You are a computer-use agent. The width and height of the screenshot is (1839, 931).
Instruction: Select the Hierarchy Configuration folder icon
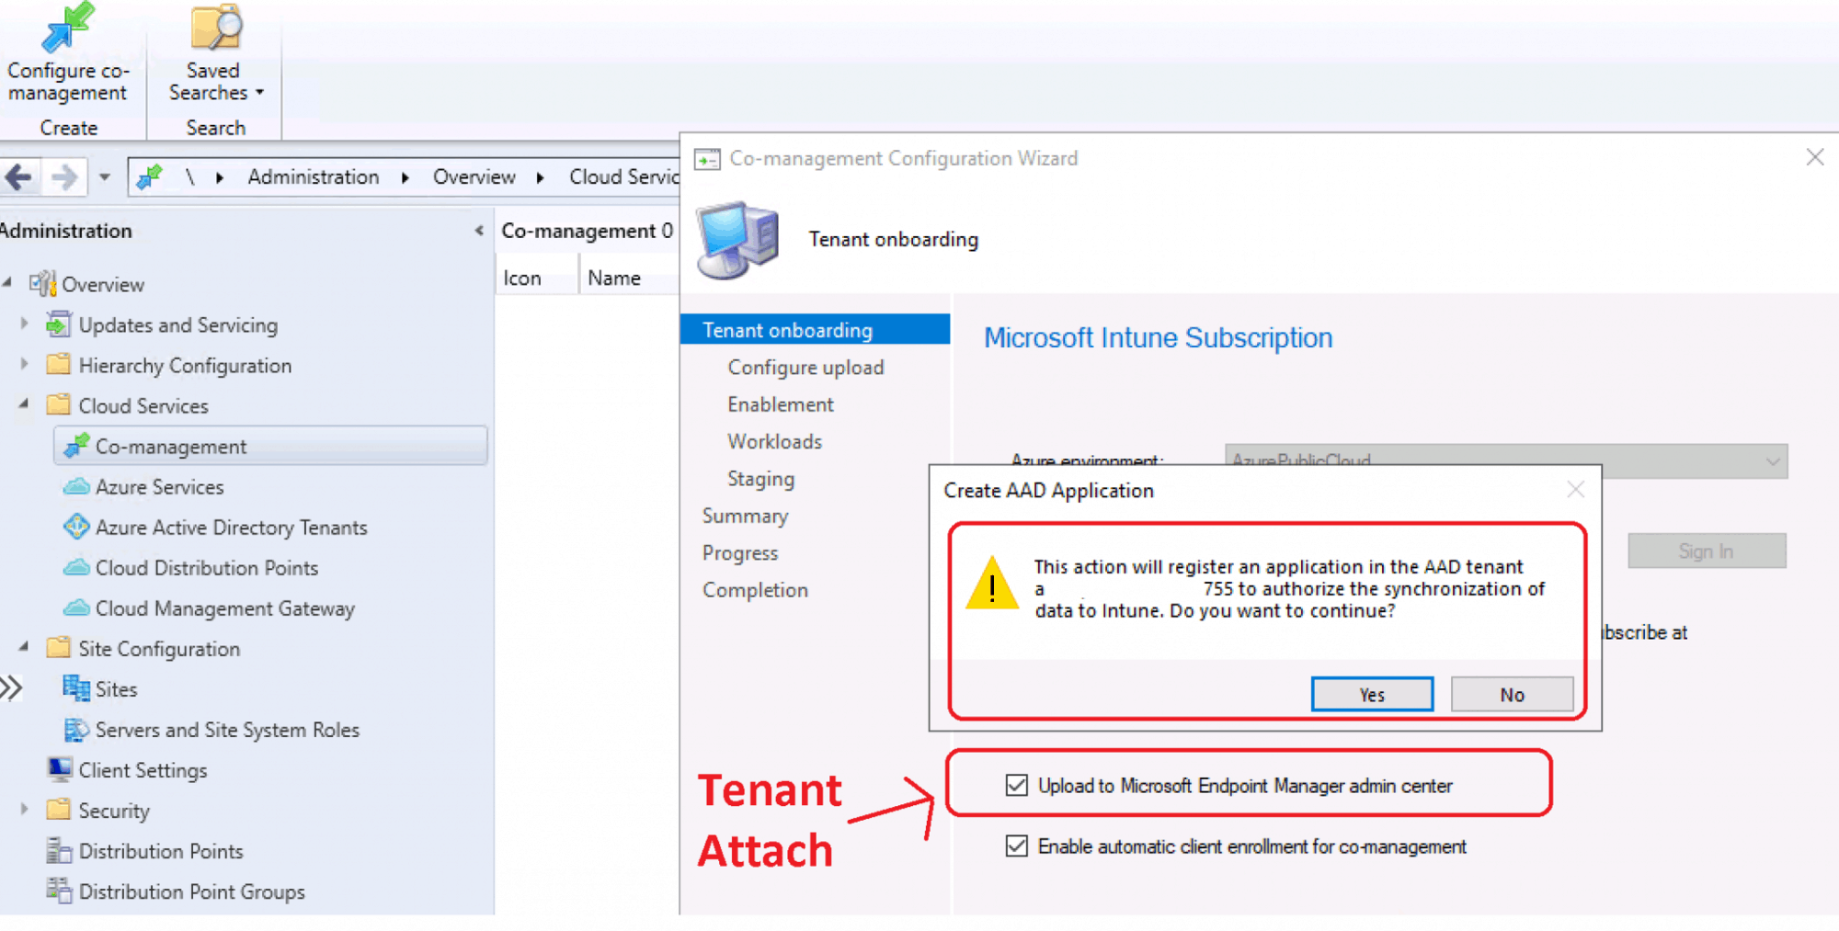point(59,365)
